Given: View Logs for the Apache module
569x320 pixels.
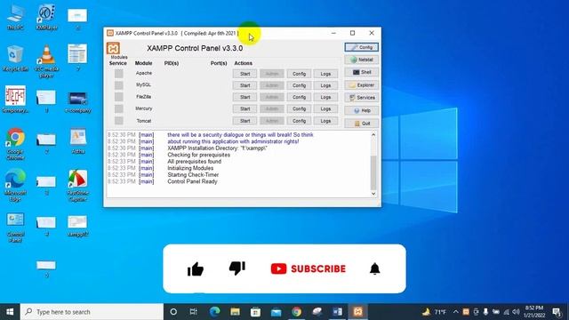Looking at the screenshot, I should pos(325,74).
